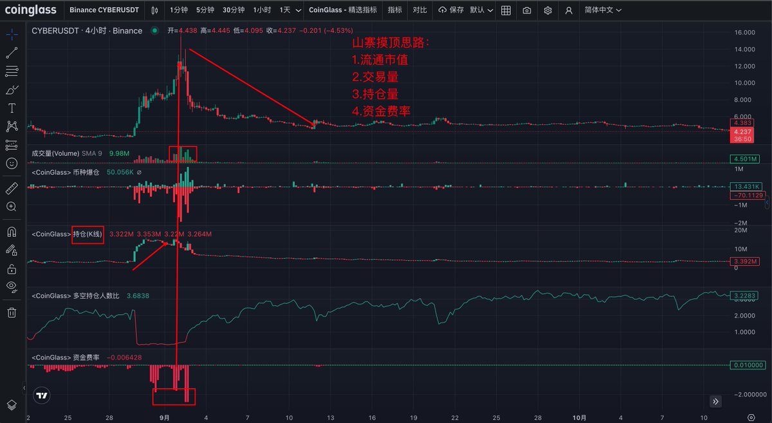Click the 4.501M volume axis label

[745, 159]
